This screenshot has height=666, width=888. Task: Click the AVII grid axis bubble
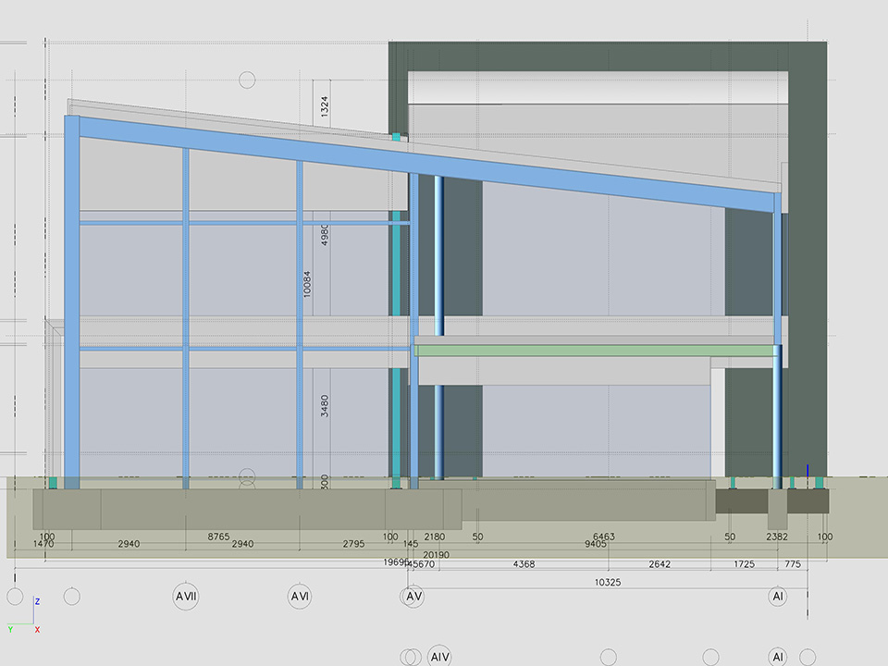(x=186, y=597)
